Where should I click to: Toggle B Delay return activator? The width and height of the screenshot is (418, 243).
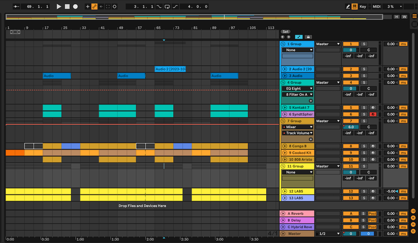(x=351, y=220)
